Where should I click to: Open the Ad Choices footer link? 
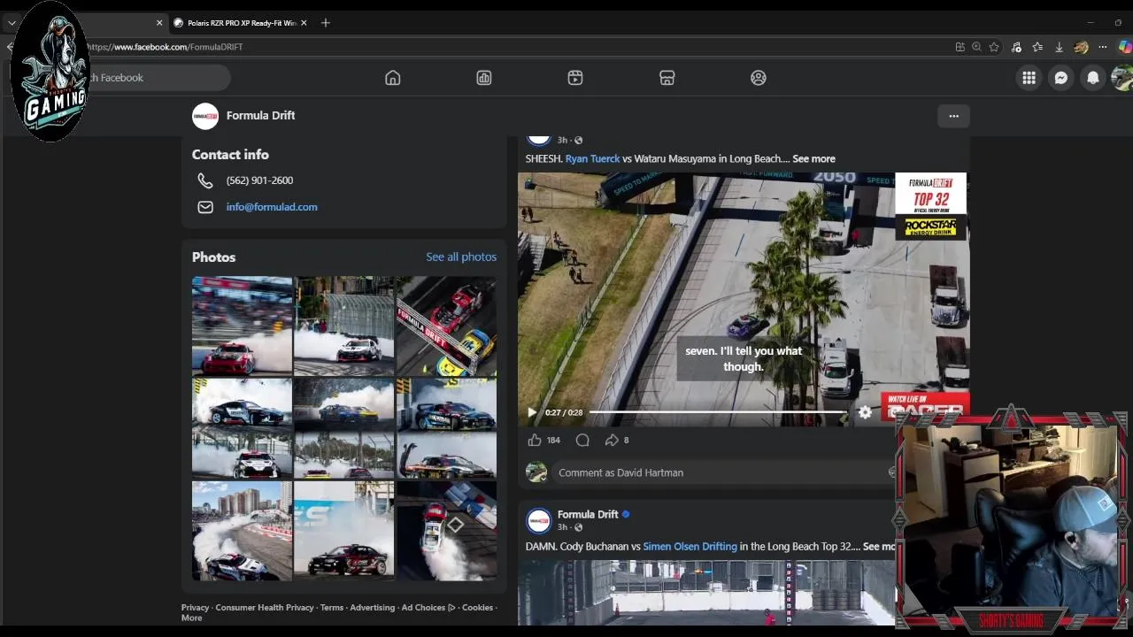click(428, 608)
